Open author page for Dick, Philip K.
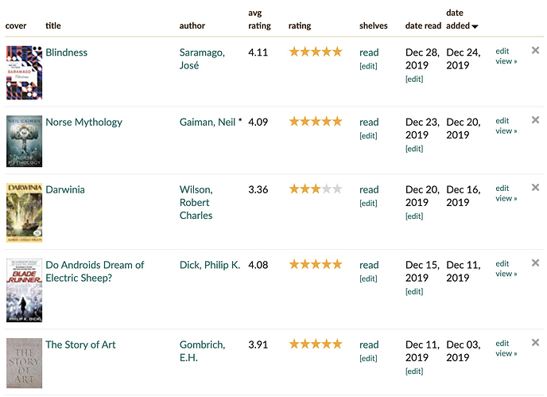The height and width of the screenshot is (397, 547). (210, 265)
